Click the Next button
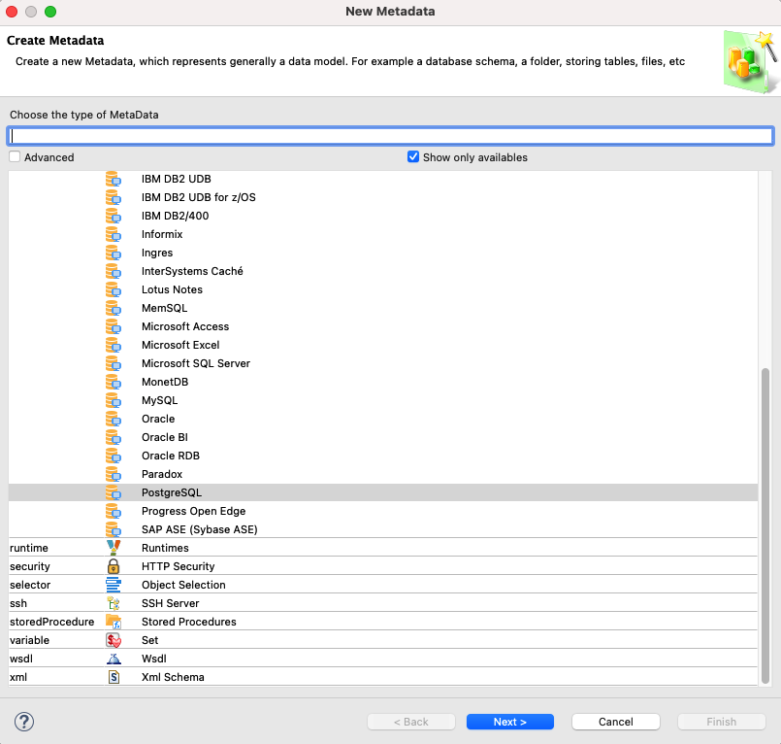This screenshot has width=781, height=744. pyautogui.click(x=509, y=722)
